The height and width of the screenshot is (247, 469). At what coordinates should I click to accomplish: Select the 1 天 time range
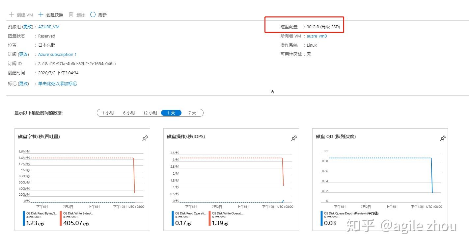pyautogui.click(x=171, y=113)
